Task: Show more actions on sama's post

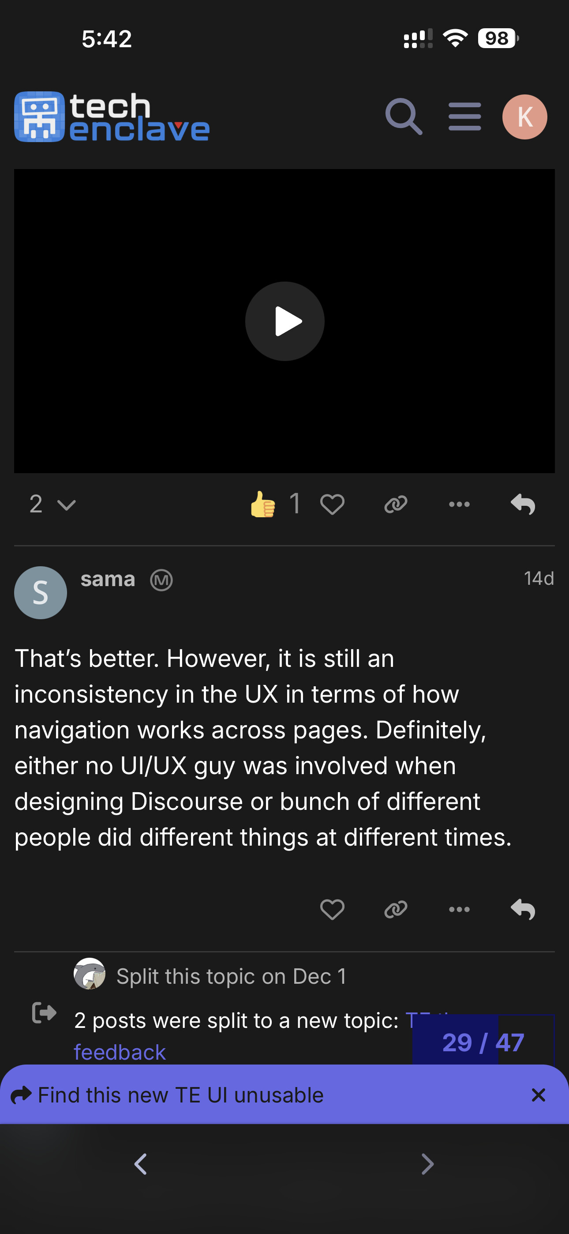Action: (x=459, y=909)
